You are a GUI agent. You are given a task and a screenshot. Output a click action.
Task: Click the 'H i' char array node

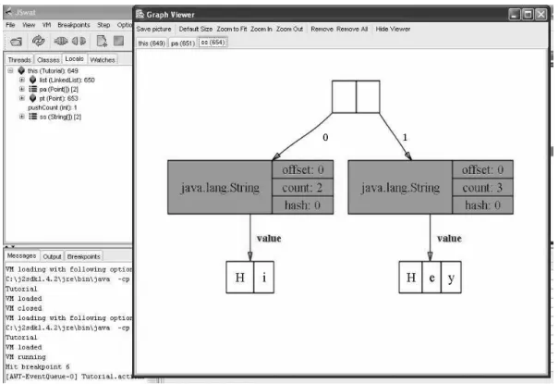tap(249, 278)
